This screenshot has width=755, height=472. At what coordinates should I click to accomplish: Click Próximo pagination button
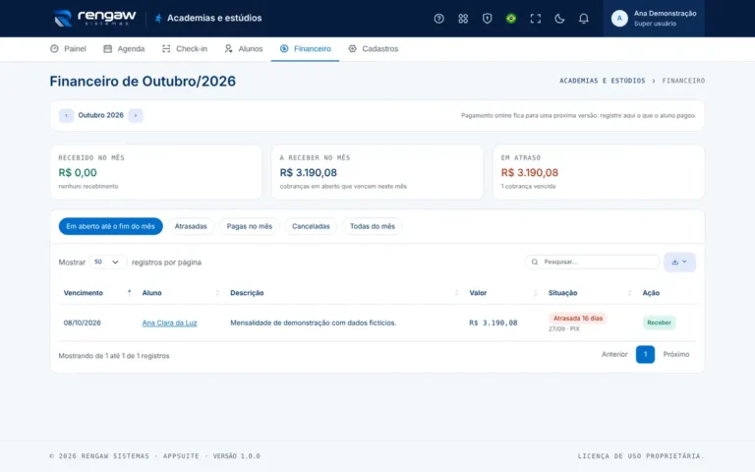point(676,354)
